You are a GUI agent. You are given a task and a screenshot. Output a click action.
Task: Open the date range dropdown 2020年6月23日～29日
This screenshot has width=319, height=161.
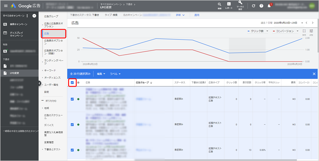point(288,23)
